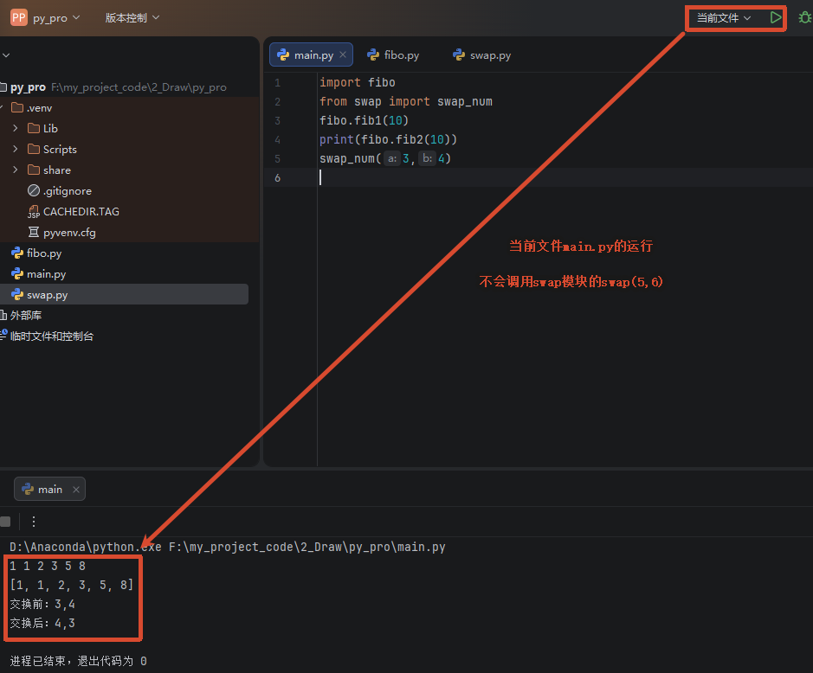Expand the Lib folder
Screen dimensions: 813x673
point(15,128)
